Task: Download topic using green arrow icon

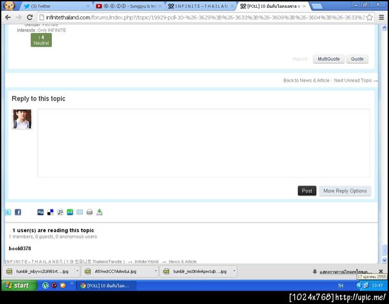Action: [x=99, y=212]
